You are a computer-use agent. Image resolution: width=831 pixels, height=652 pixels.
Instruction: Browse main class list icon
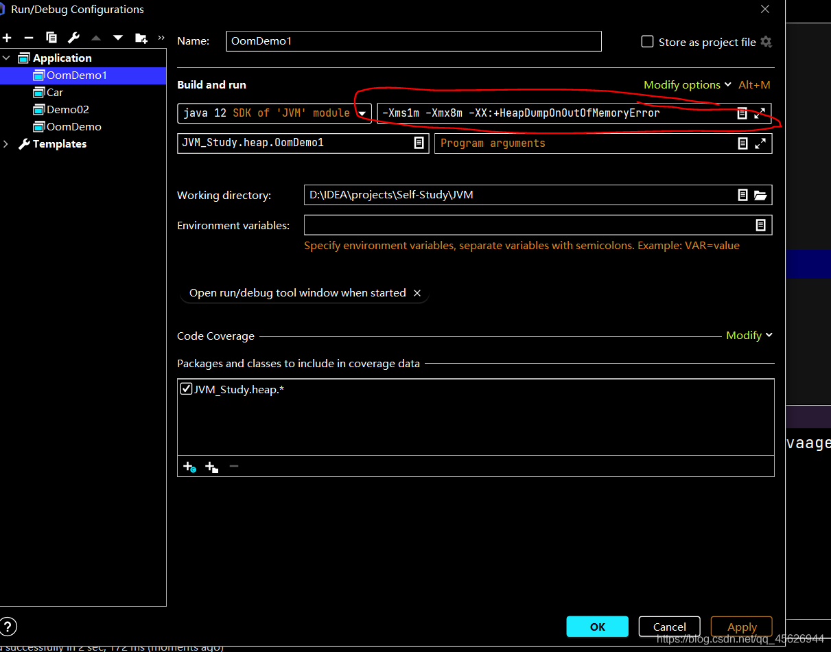coord(419,143)
